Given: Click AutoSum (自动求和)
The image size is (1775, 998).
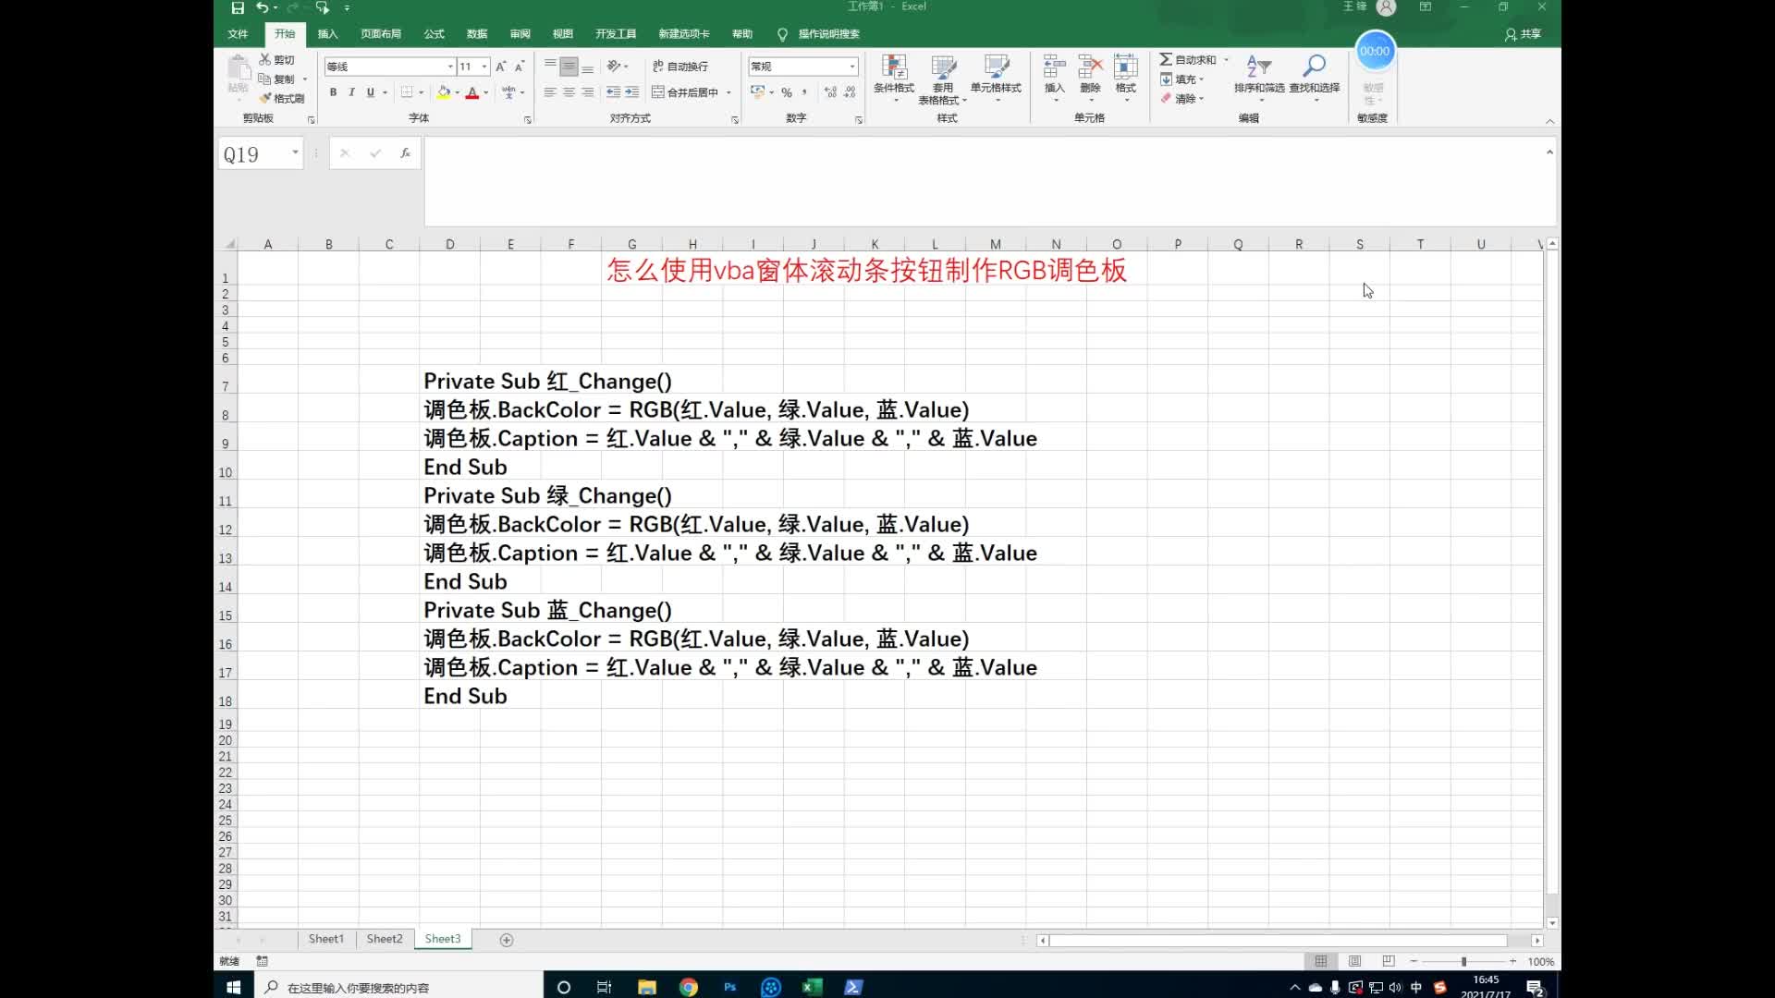Looking at the screenshot, I should tap(1189, 59).
